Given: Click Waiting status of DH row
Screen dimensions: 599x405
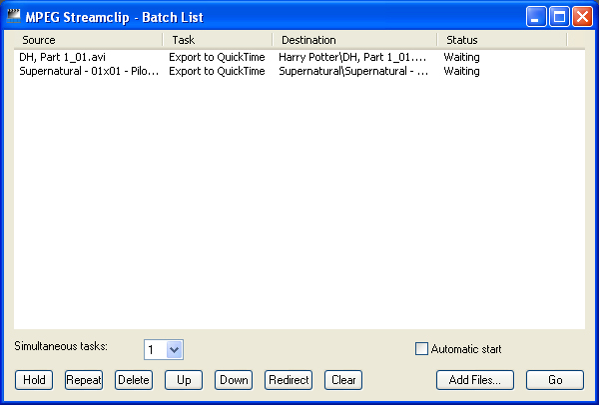Looking at the screenshot, I should (461, 57).
